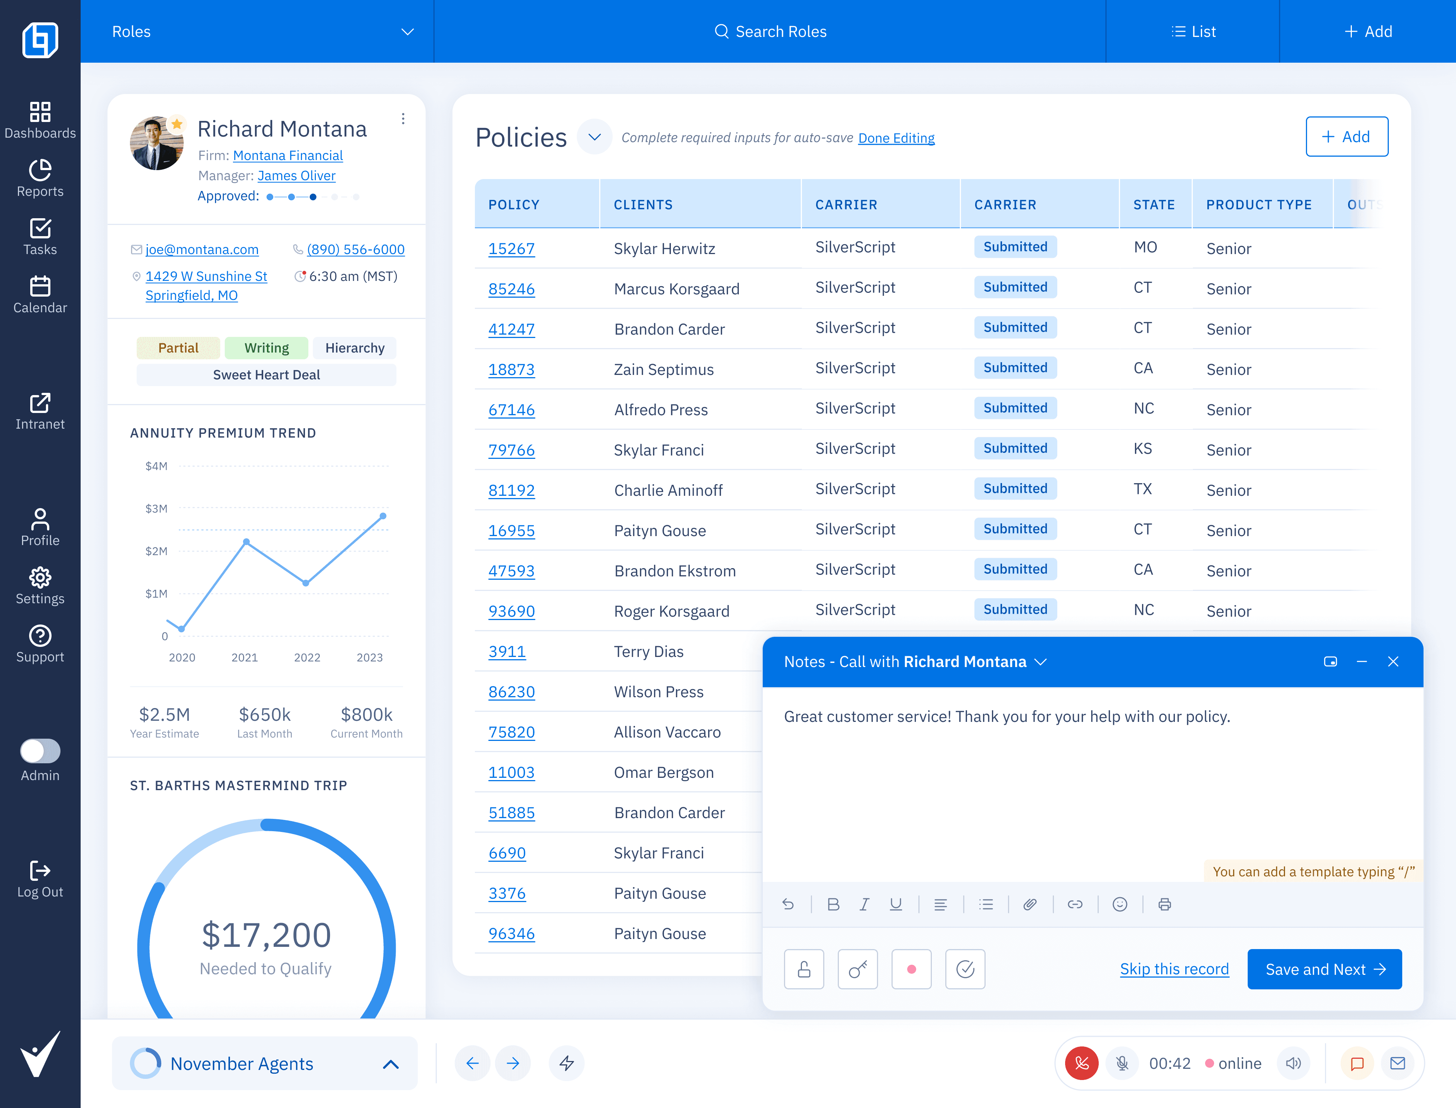Open the mail envelope icon in call bar

click(x=1397, y=1063)
